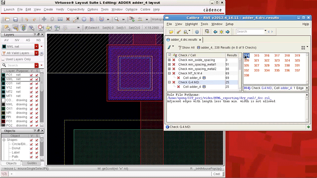Viewport: 317px width, 178px height.
Task: Click the yellow warning marker icon
Action: click(x=49, y=28)
